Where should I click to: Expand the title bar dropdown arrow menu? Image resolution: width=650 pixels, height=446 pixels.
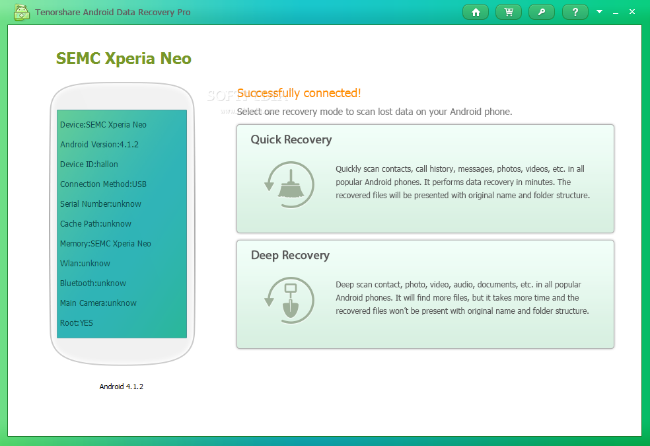(x=599, y=12)
